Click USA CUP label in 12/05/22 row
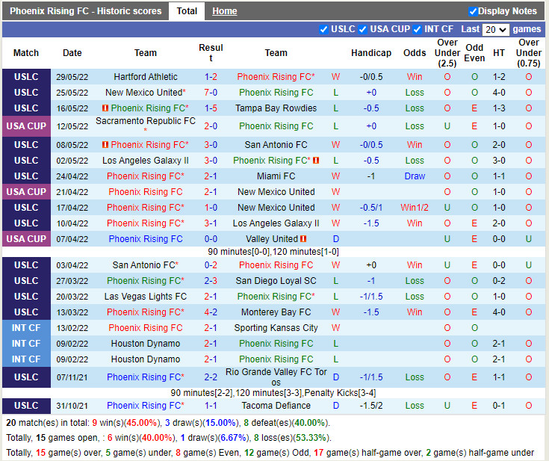549x461 pixels. pos(26,126)
